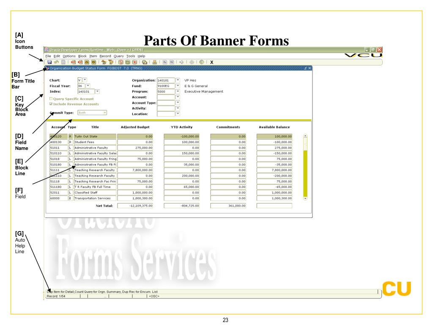
Task: Click the Save icon in the toolbar
Action: pos(49,62)
